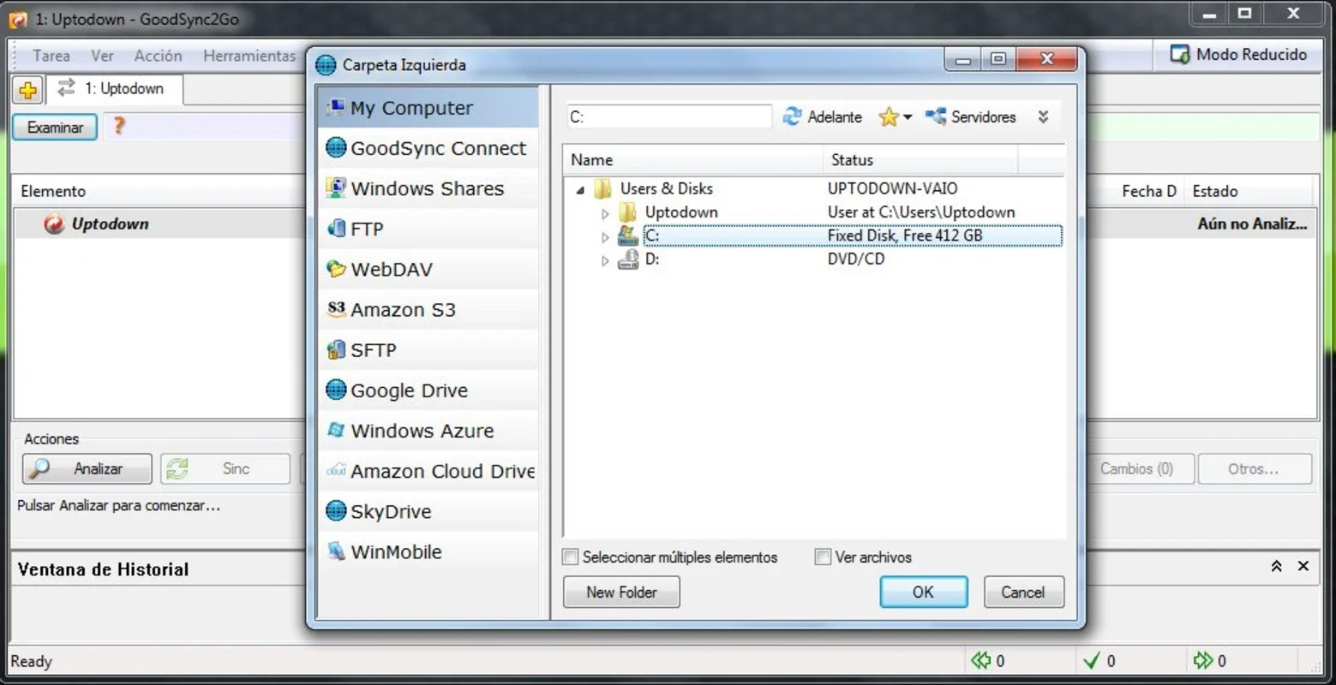Switch to the 1: Uptodown tab
The image size is (1336, 685).
pyautogui.click(x=114, y=89)
